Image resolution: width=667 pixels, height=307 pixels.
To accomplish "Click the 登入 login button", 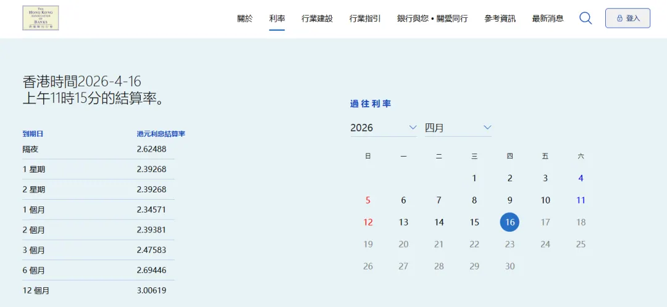I will (x=627, y=18).
